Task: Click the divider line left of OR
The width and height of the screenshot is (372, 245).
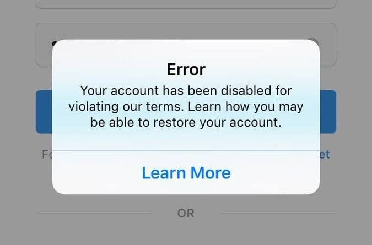Action: pyautogui.click(x=93, y=213)
